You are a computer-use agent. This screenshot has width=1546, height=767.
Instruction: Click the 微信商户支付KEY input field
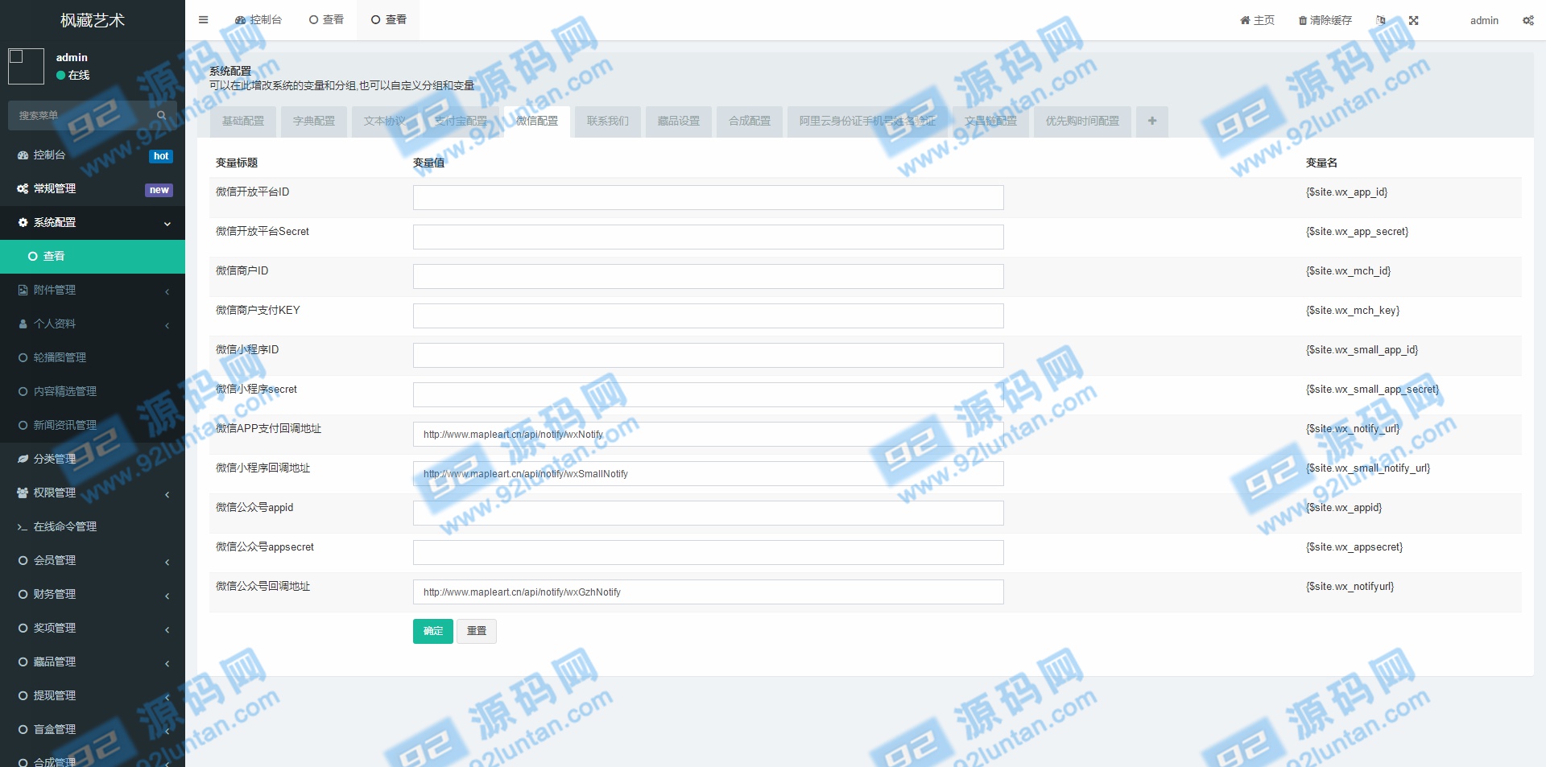pyautogui.click(x=708, y=315)
